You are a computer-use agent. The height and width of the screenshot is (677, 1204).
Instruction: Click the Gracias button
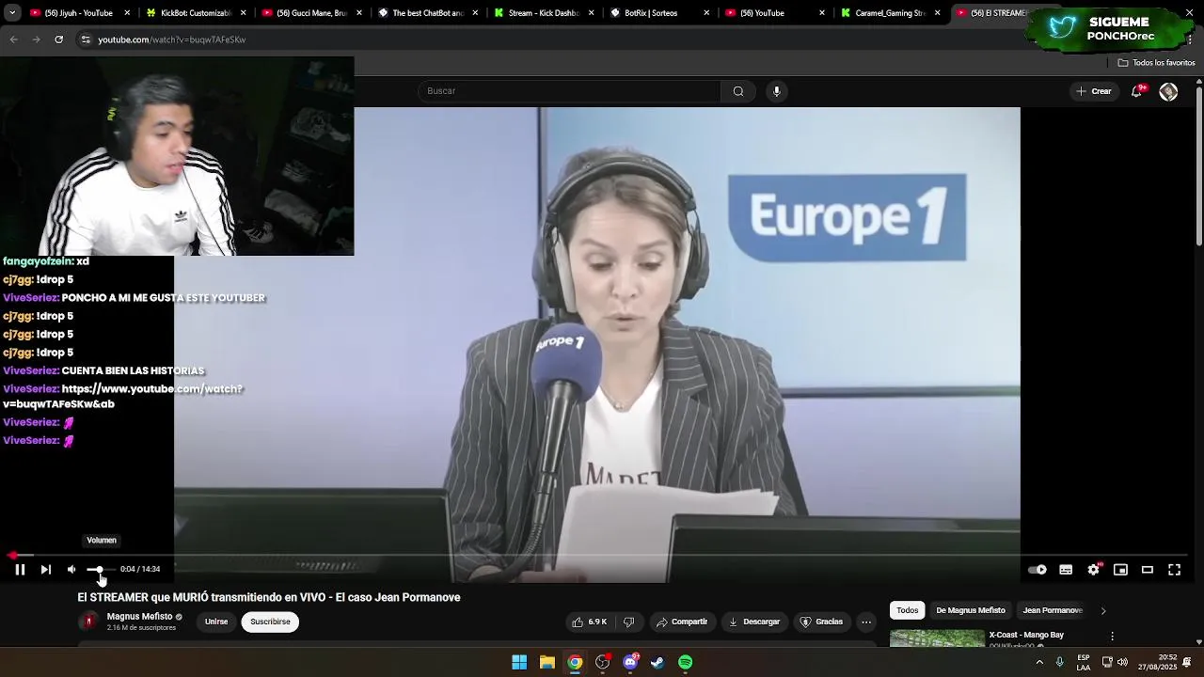(821, 622)
